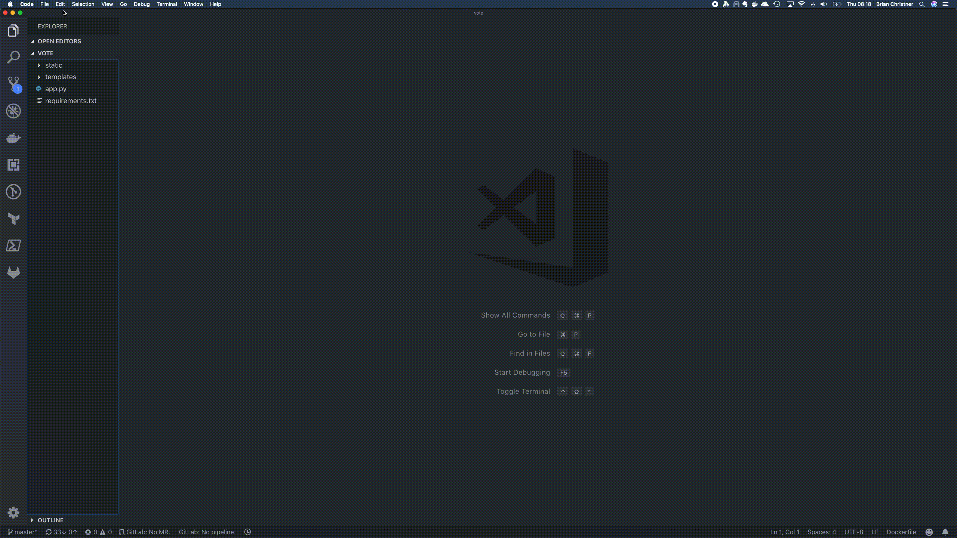Click the notifications bell in status bar

coord(945,532)
